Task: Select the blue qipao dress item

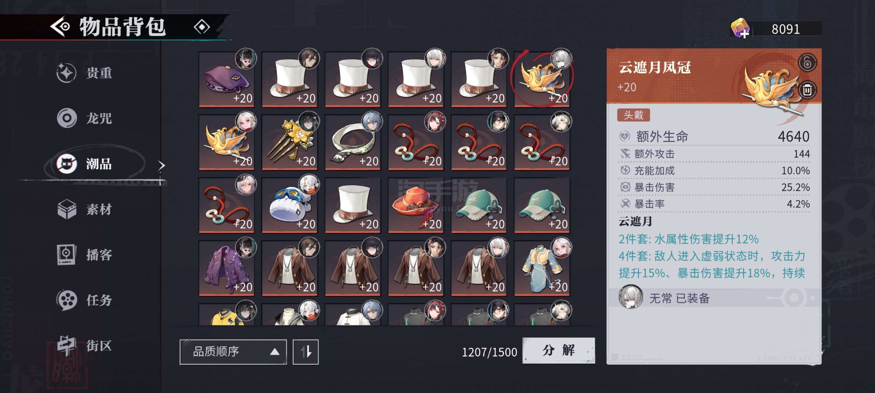Action: pos(542,268)
